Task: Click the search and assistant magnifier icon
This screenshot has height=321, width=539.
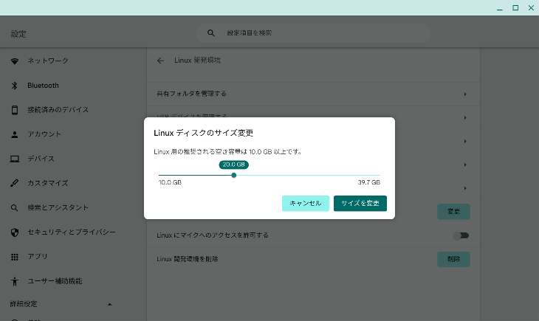Action: (x=15, y=207)
